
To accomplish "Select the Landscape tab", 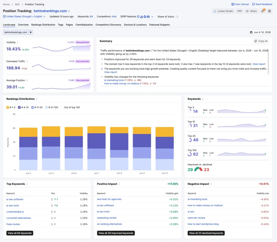I will click(x=9, y=25).
